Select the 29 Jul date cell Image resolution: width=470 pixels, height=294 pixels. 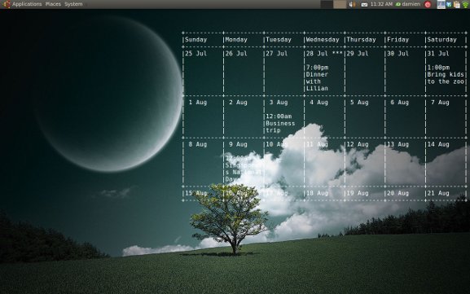(358, 54)
